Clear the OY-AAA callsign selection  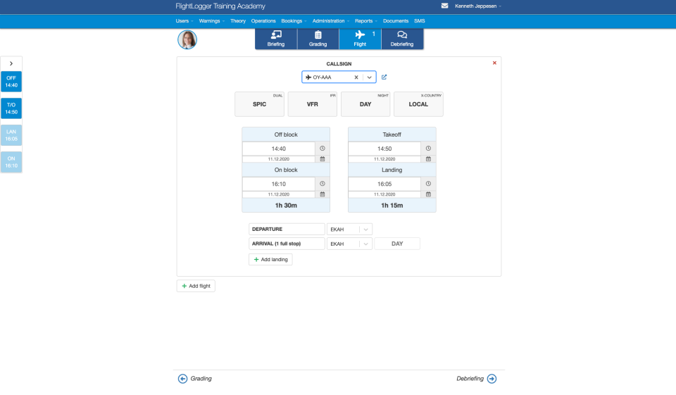tap(356, 77)
